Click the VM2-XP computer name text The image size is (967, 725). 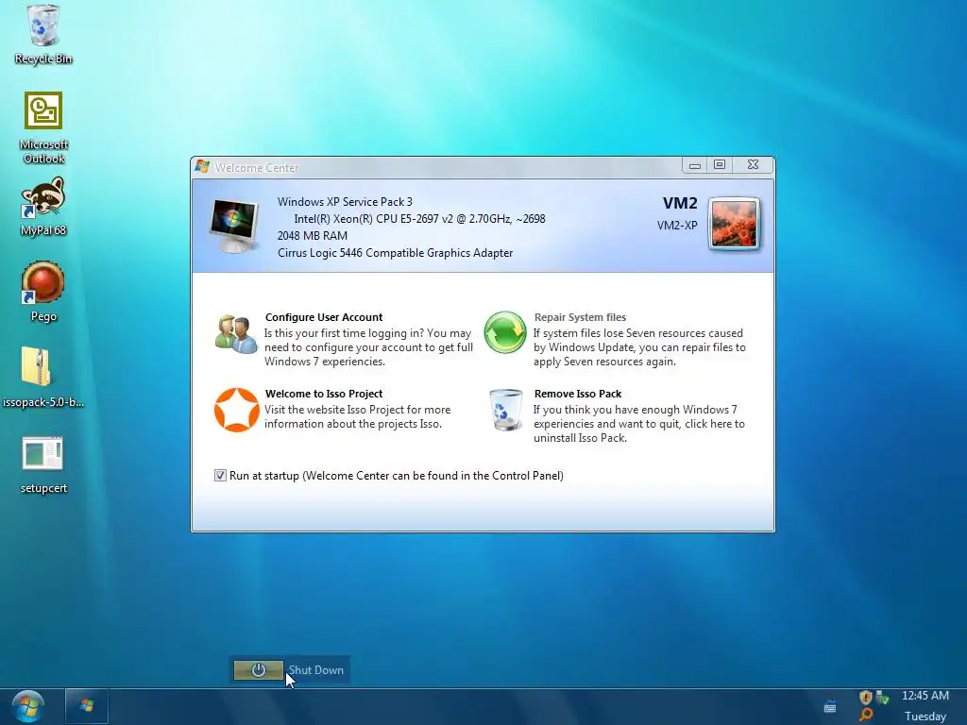[x=677, y=225]
